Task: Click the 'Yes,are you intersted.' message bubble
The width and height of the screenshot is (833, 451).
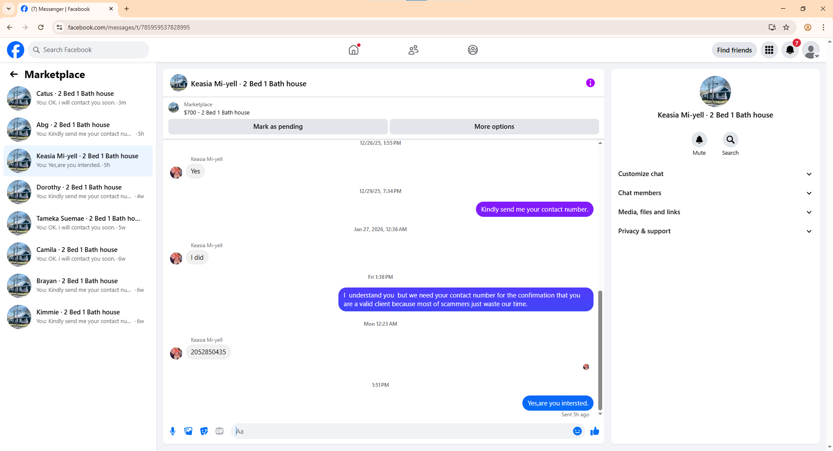Action: pos(558,403)
